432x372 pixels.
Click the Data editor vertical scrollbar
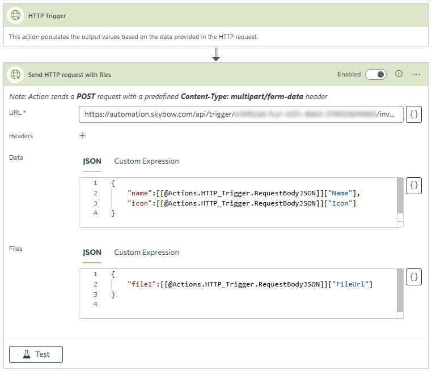pyautogui.click(x=400, y=195)
